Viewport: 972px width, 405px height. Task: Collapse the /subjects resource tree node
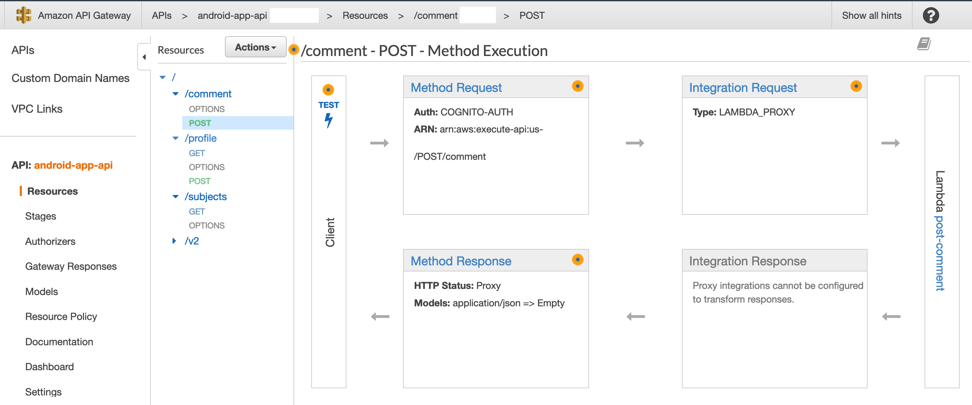[x=175, y=197]
